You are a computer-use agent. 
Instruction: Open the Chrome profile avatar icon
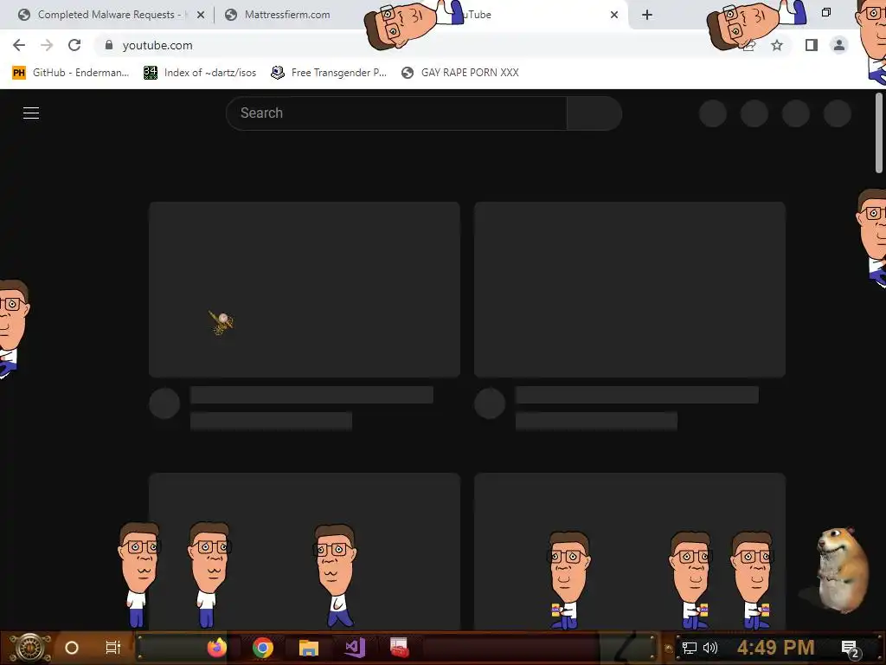[839, 45]
